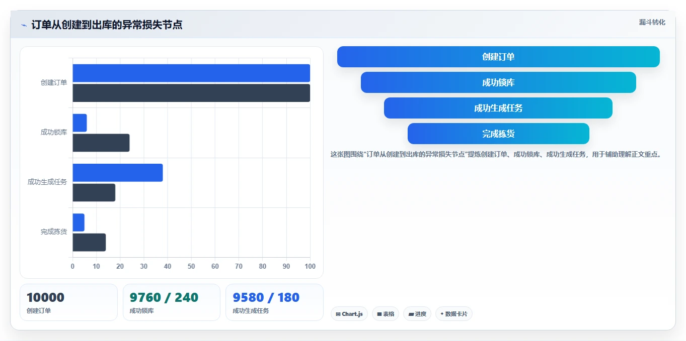This screenshot has height=341, width=686.
Task: Click the Chart.js tag chip
Action: 349,314
